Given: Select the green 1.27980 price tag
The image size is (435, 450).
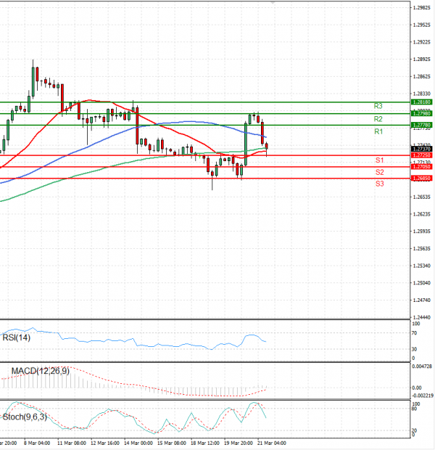Looking at the screenshot, I should tap(421, 114).
